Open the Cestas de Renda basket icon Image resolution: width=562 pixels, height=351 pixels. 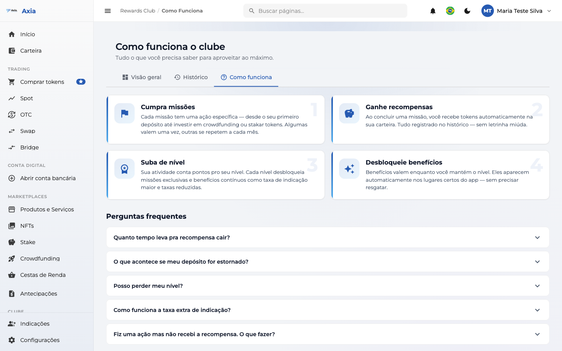click(x=12, y=275)
